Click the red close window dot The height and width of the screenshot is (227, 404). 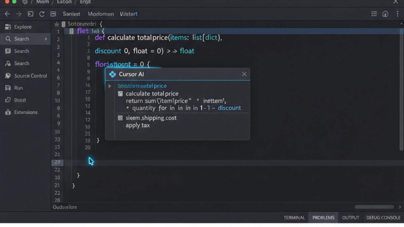point(7,1)
